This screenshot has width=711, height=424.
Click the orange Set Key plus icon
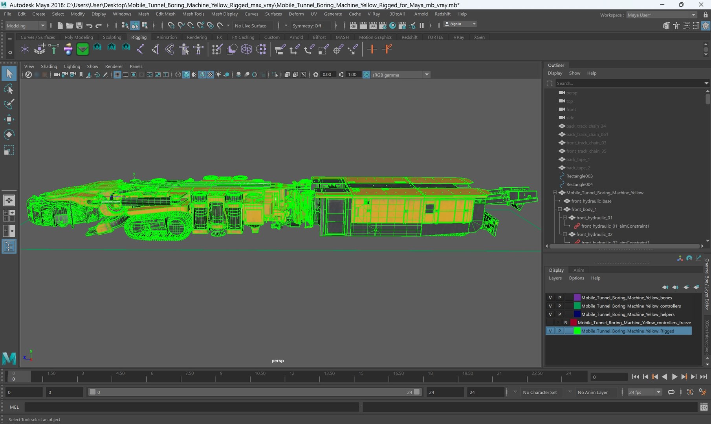point(372,49)
